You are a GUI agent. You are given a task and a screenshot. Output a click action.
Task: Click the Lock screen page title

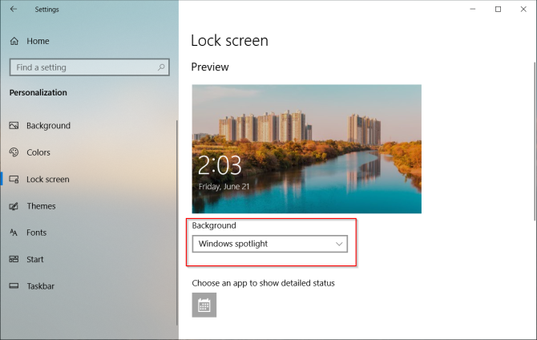(229, 40)
